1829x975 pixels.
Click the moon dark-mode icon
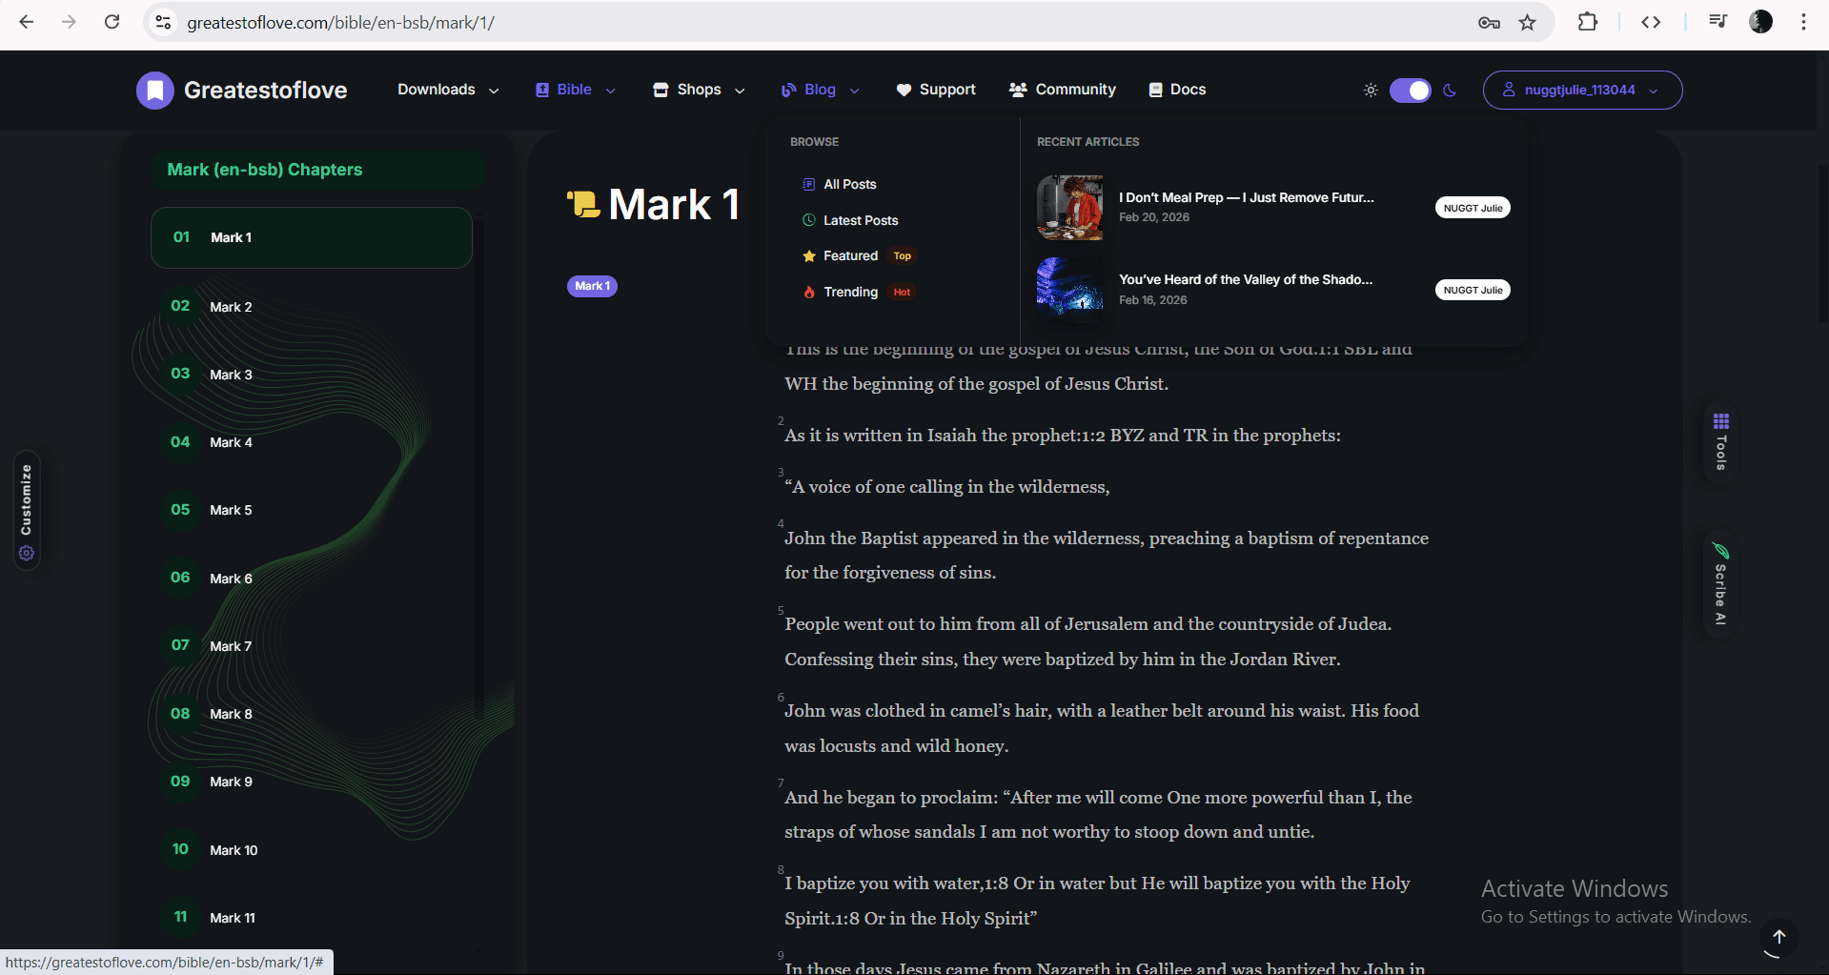click(1450, 90)
